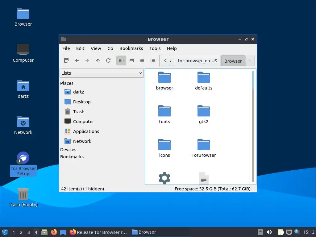Go up to parent folder

point(98,60)
